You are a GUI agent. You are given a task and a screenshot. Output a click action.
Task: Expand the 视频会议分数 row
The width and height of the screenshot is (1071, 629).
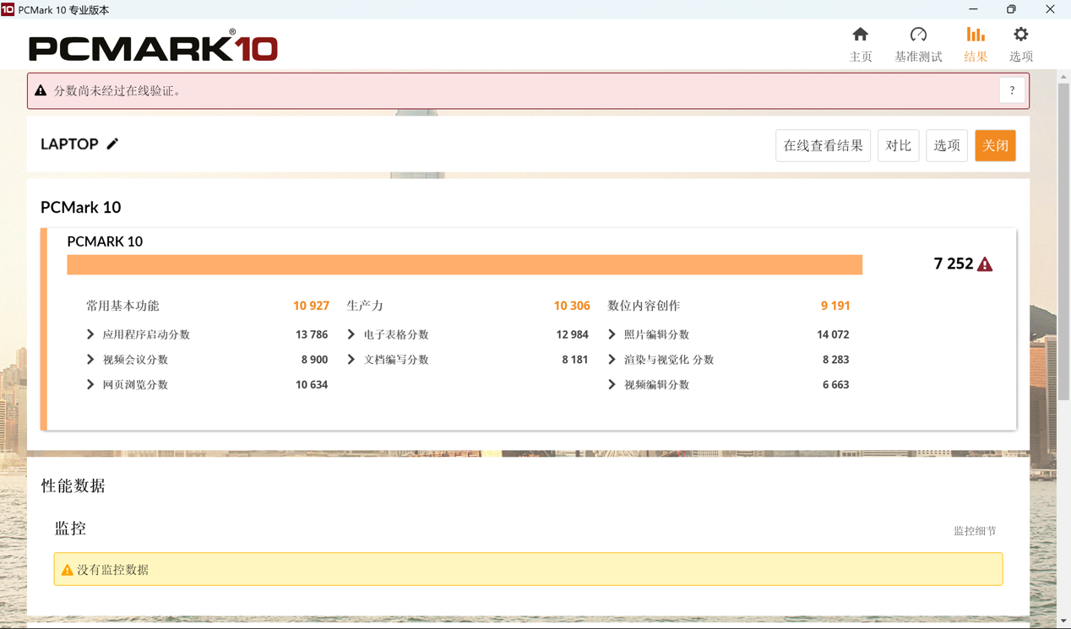pyautogui.click(x=90, y=360)
